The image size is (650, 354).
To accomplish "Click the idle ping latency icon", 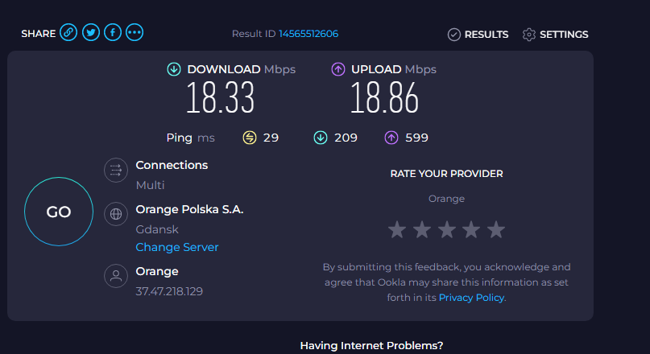I will [x=250, y=138].
